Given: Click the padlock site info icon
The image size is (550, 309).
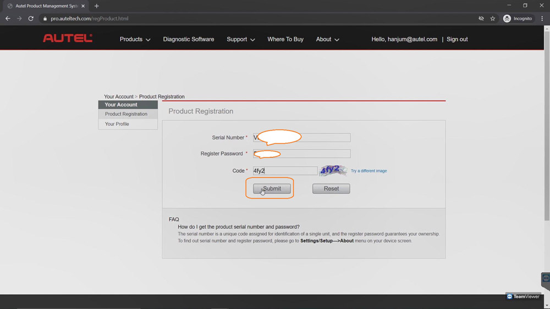Looking at the screenshot, I should coord(45,19).
